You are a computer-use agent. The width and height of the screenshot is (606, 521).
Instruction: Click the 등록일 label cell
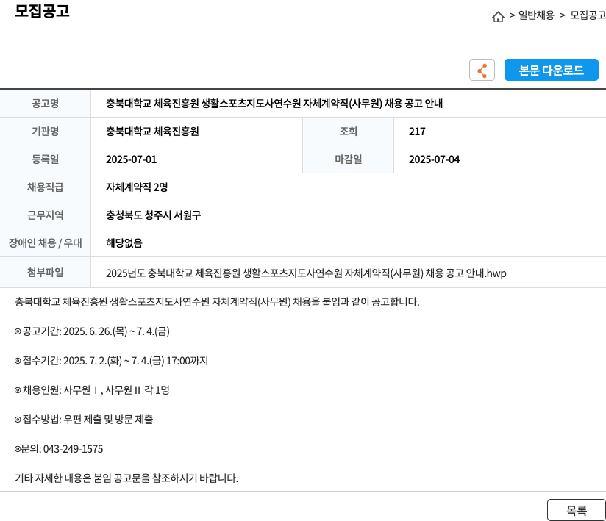(x=45, y=159)
